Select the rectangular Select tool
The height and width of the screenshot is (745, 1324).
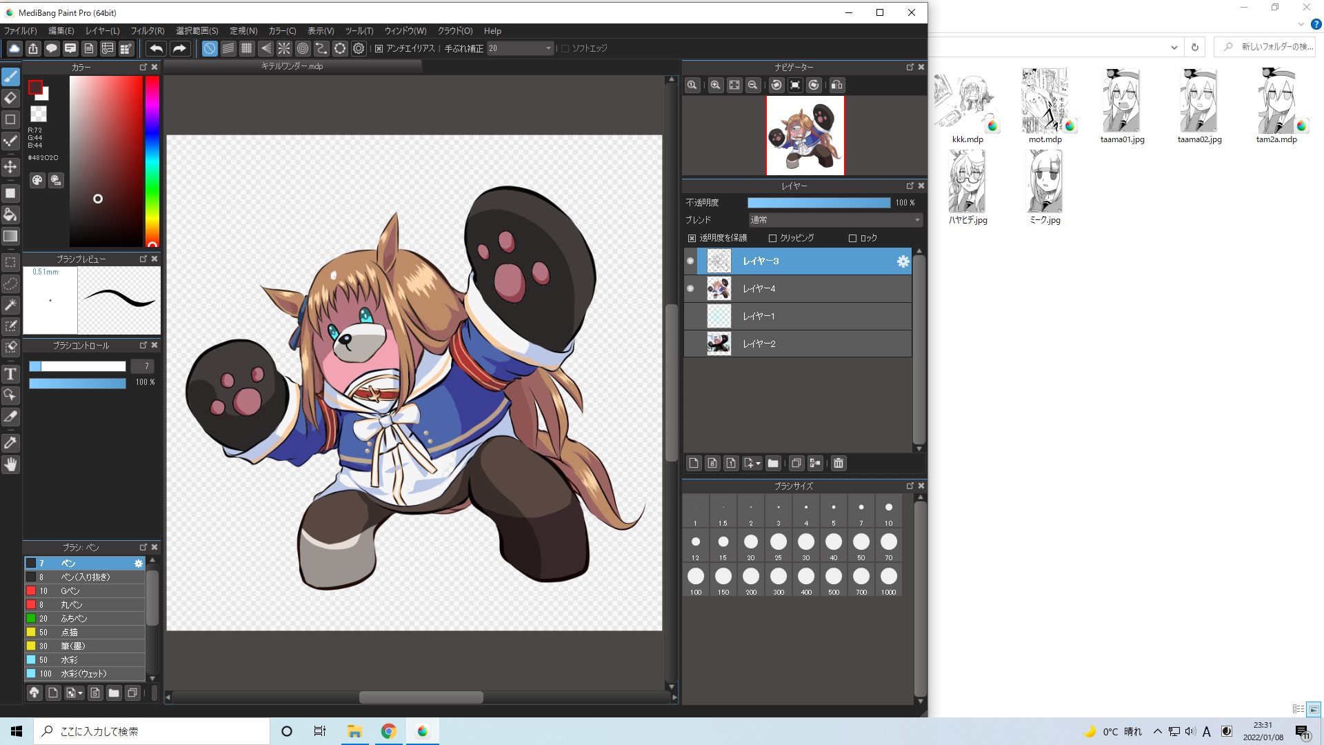[x=10, y=262]
